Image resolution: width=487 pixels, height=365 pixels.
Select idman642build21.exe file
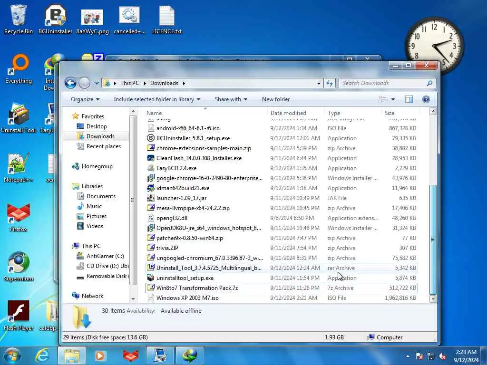(x=282, y=188)
